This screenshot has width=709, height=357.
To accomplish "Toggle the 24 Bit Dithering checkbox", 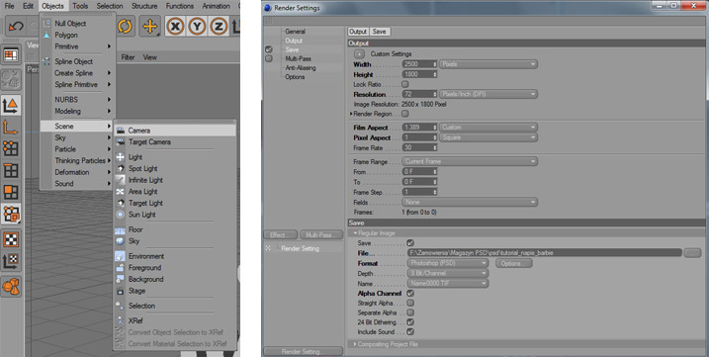I will pyautogui.click(x=410, y=322).
